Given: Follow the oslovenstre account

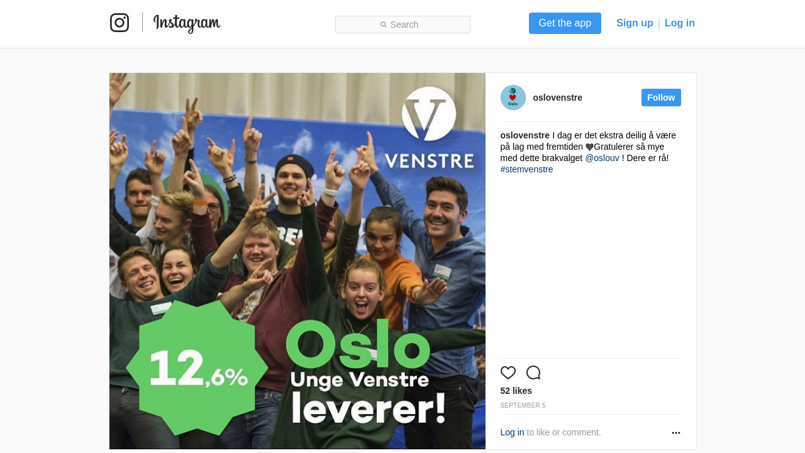Looking at the screenshot, I should click(x=661, y=98).
